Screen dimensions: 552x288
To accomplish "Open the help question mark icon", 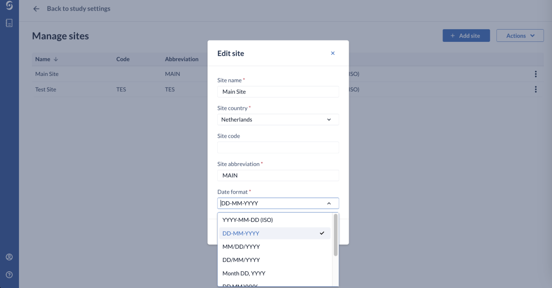I will click(x=9, y=275).
